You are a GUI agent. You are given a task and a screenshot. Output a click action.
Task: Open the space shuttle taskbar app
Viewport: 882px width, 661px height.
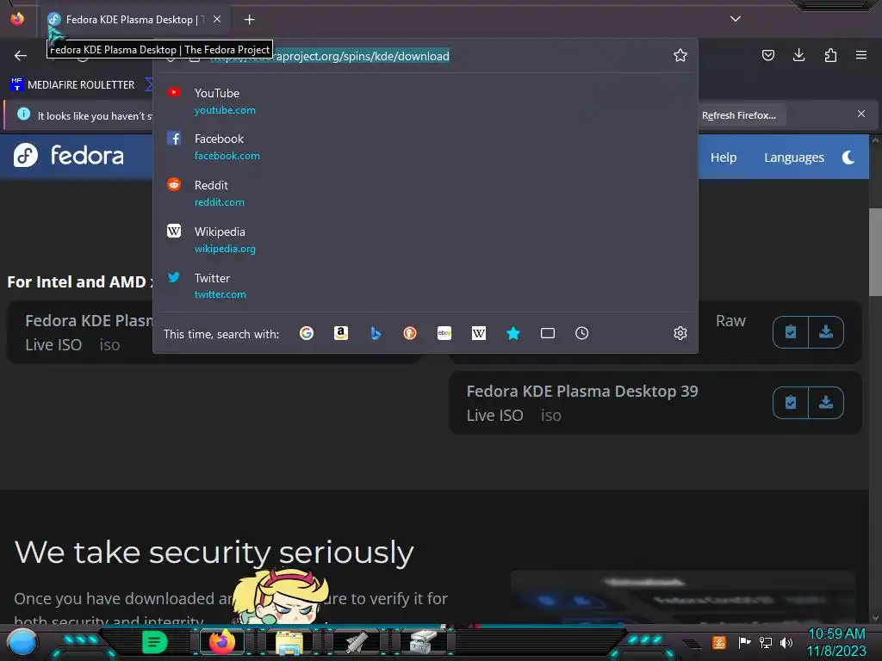357,642
